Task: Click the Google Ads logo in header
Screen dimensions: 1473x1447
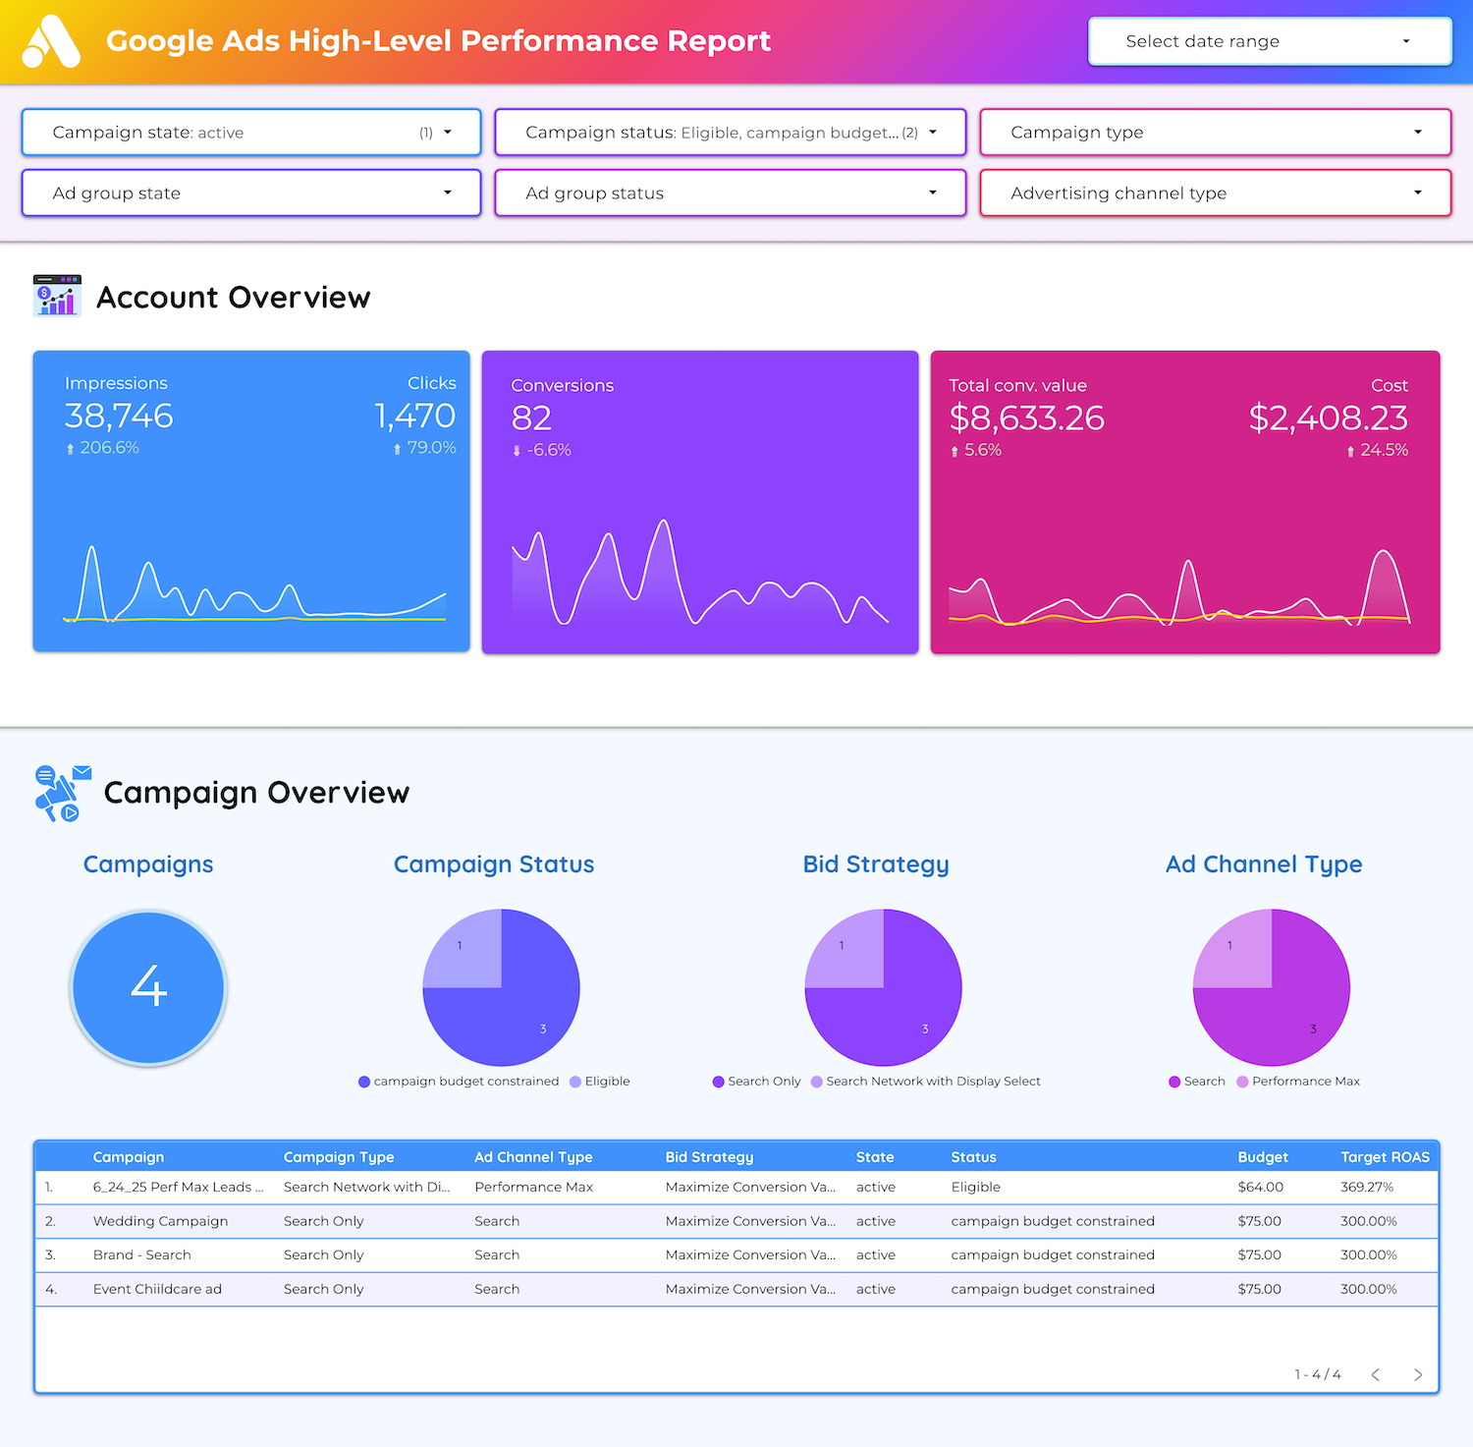Action: (x=51, y=41)
